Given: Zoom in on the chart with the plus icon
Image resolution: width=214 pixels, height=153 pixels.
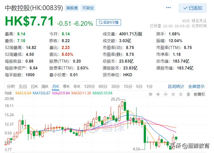Looking at the screenshot, I should (158, 94).
